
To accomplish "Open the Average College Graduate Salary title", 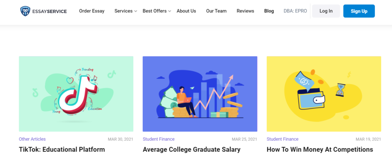I will [191, 149].
